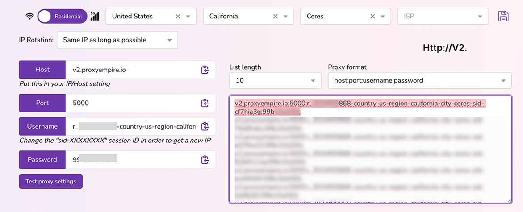Image resolution: width=523 pixels, height=212 pixels.
Task: Copy the Password value
Action: 205,160
